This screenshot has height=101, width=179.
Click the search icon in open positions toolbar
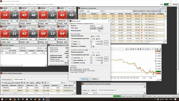(x=38, y=48)
